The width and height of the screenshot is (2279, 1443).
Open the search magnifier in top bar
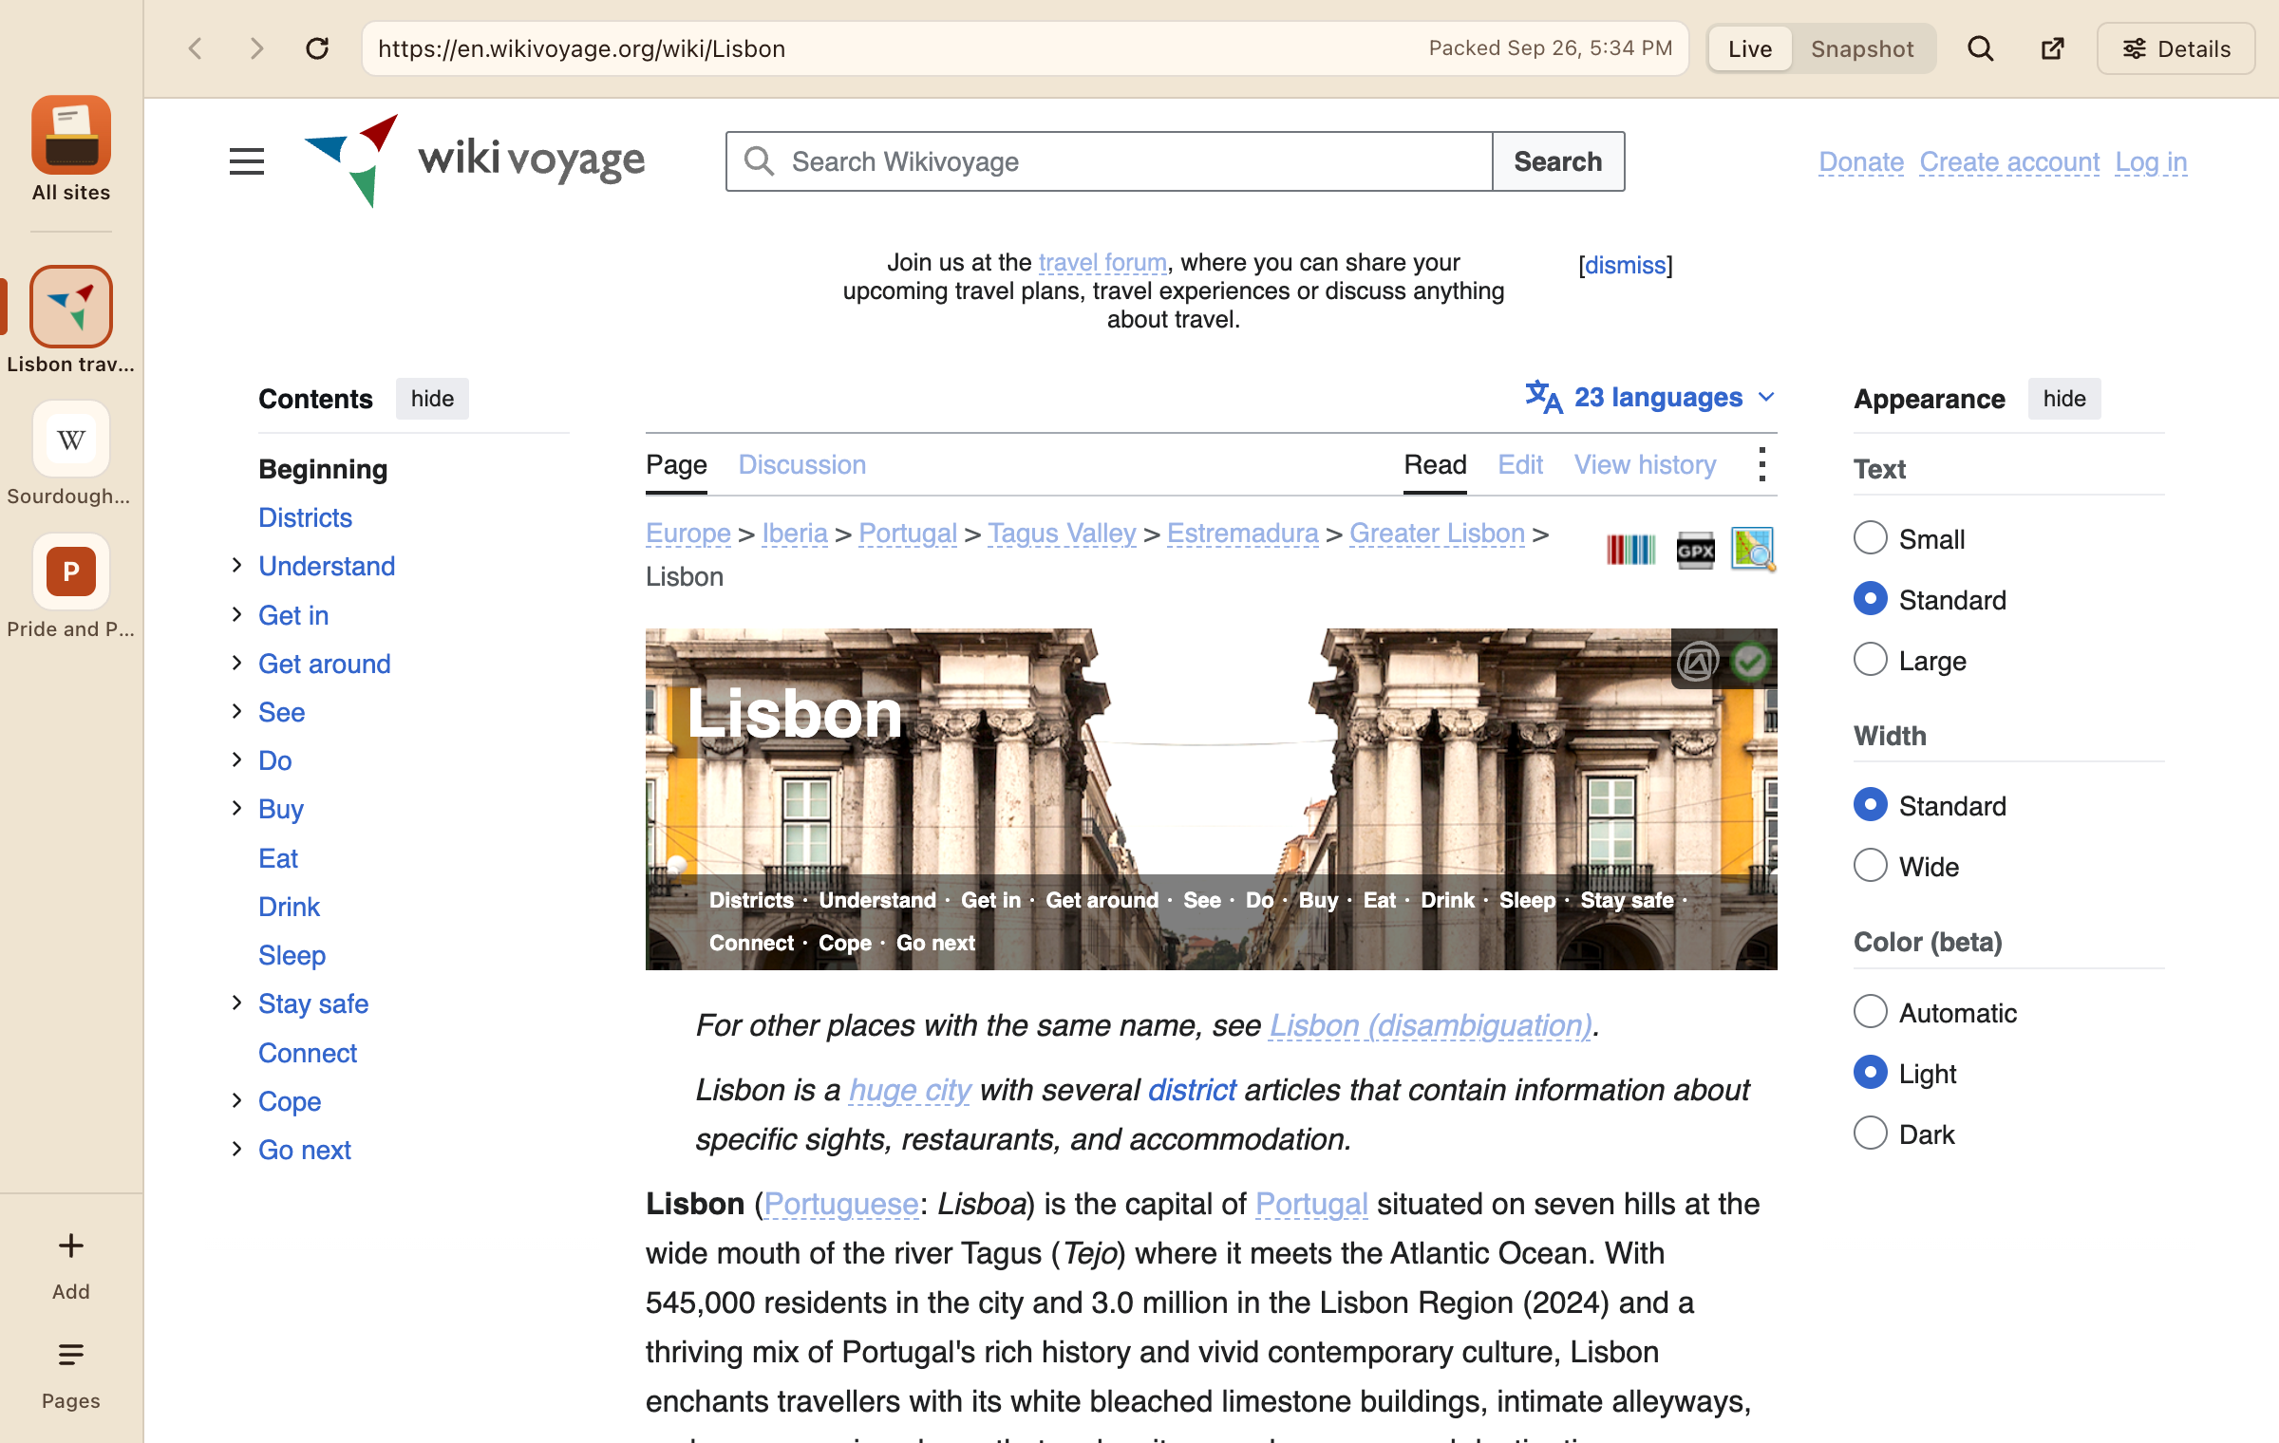click(1981, 48)
